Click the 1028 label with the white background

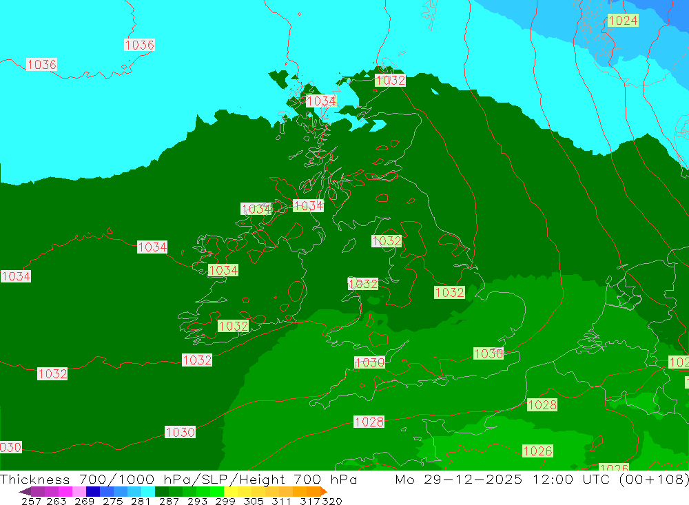(369, 422)
